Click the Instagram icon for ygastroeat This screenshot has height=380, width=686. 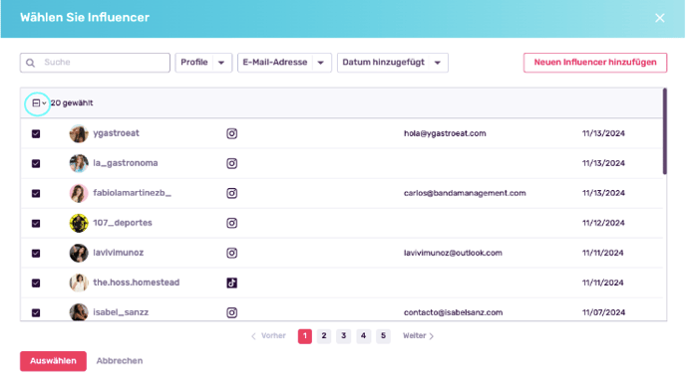(x=232, y=133)
